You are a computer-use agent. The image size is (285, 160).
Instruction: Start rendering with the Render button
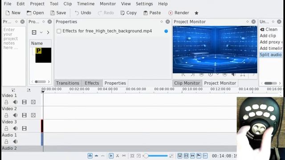coord(179,13)
